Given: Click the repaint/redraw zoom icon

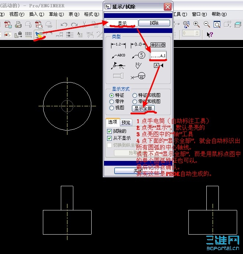Looking at the screenshot, I should (x=186, y=25).
